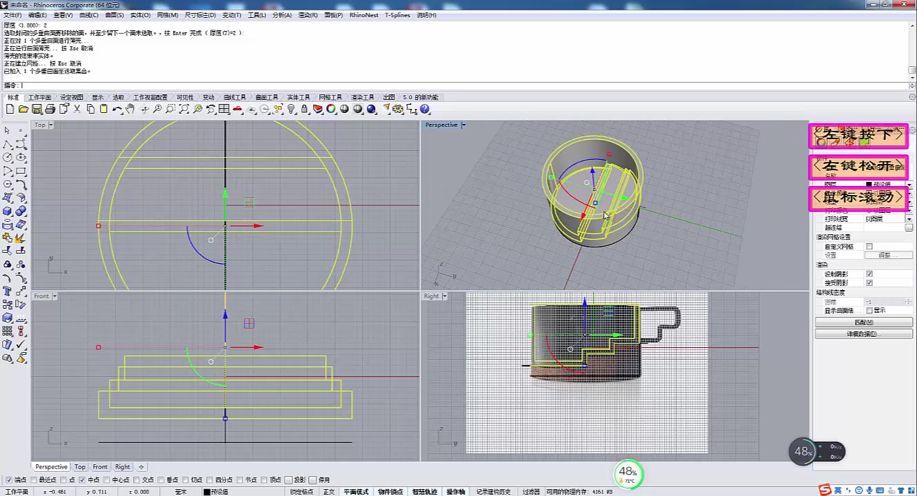Open options with the gear icon
917x496 pixels.
(399, 109)
